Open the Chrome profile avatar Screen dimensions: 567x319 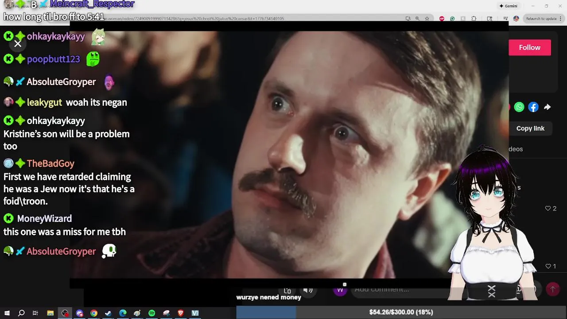(x=516, y=19)
